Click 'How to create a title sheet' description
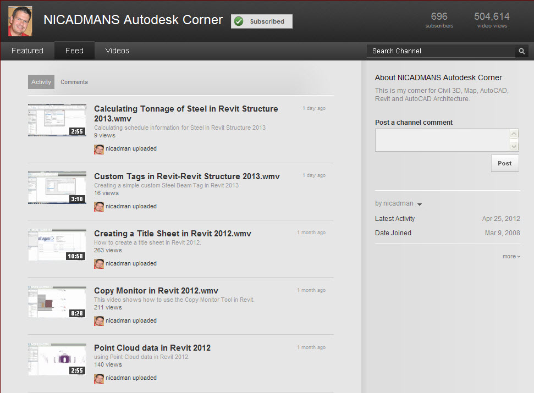Viewport: 534px width, 393px height. pyautogui.click(x=147, y=242)
